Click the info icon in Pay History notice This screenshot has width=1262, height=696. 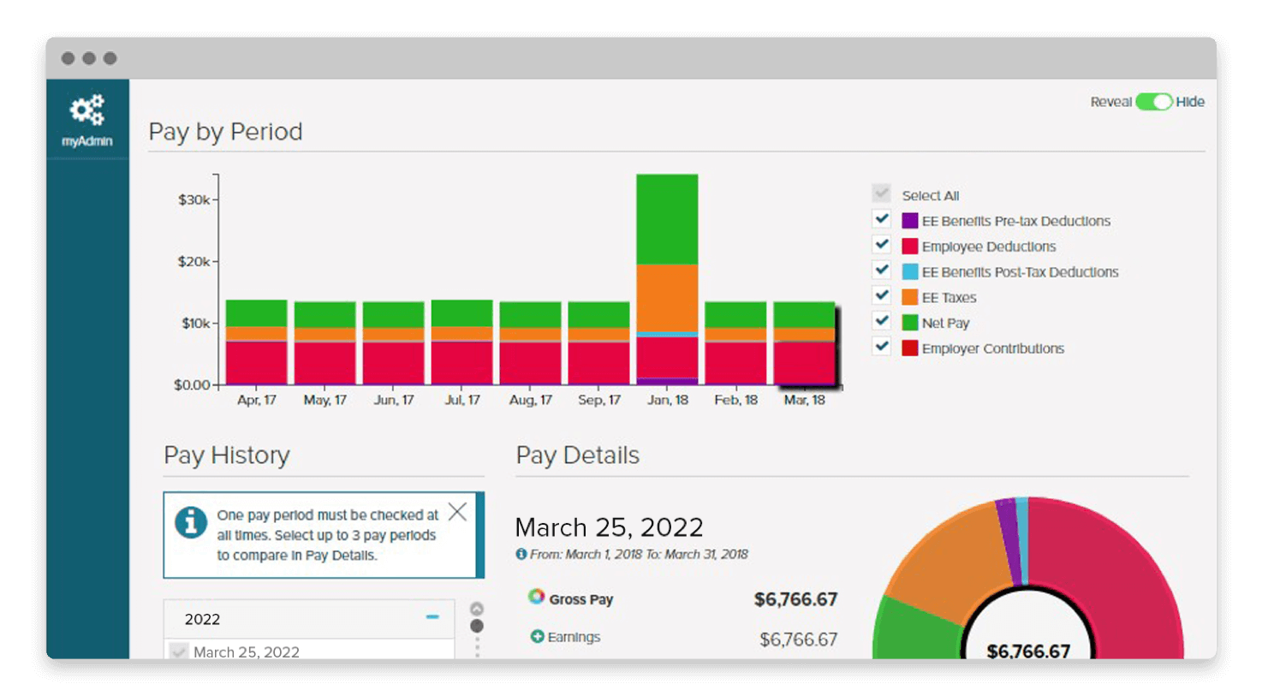pos(191,522)
